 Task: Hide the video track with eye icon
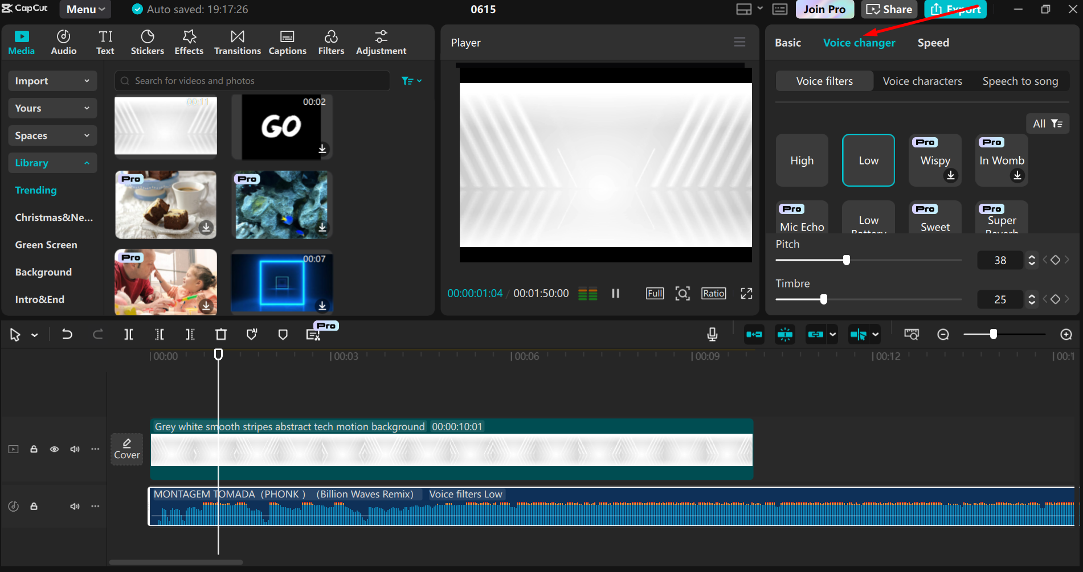pos(54,449)
